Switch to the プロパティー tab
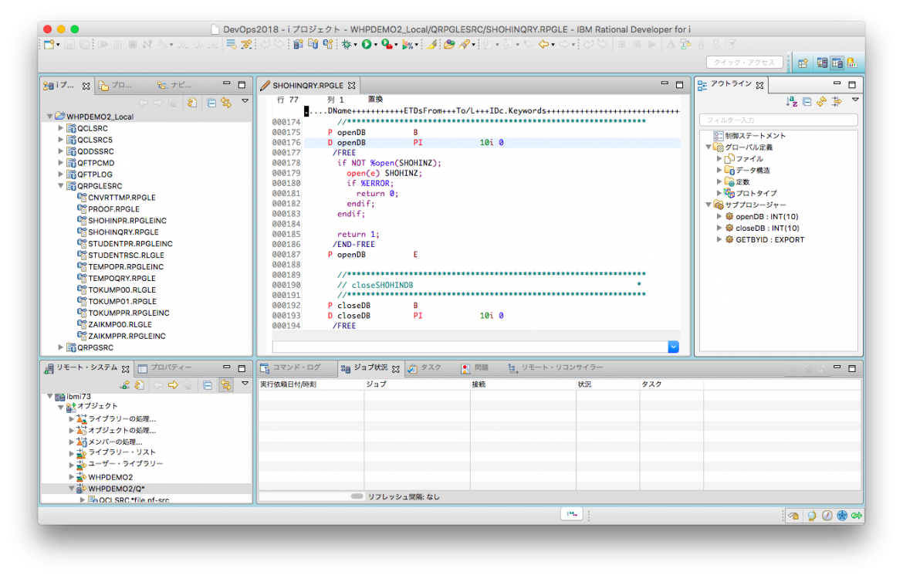This screenshot has height=579, width=903. coord(164,368)
